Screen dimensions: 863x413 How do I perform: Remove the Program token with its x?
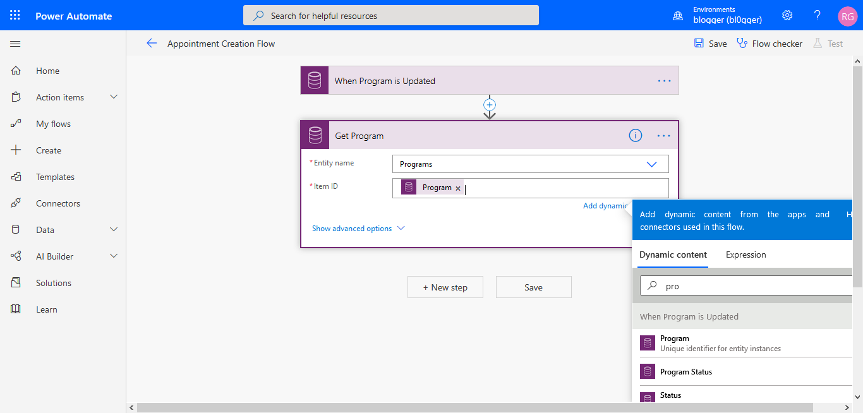pyautogui.click(x=458, y=188)
